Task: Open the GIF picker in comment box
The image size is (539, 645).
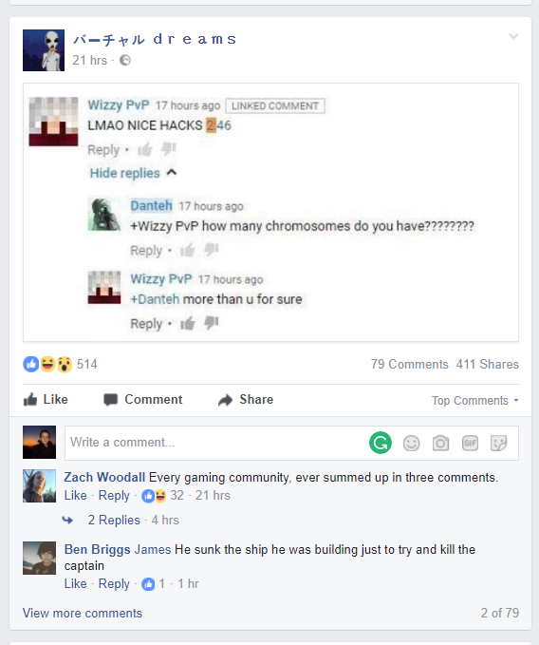Action: tap(470, 443)
